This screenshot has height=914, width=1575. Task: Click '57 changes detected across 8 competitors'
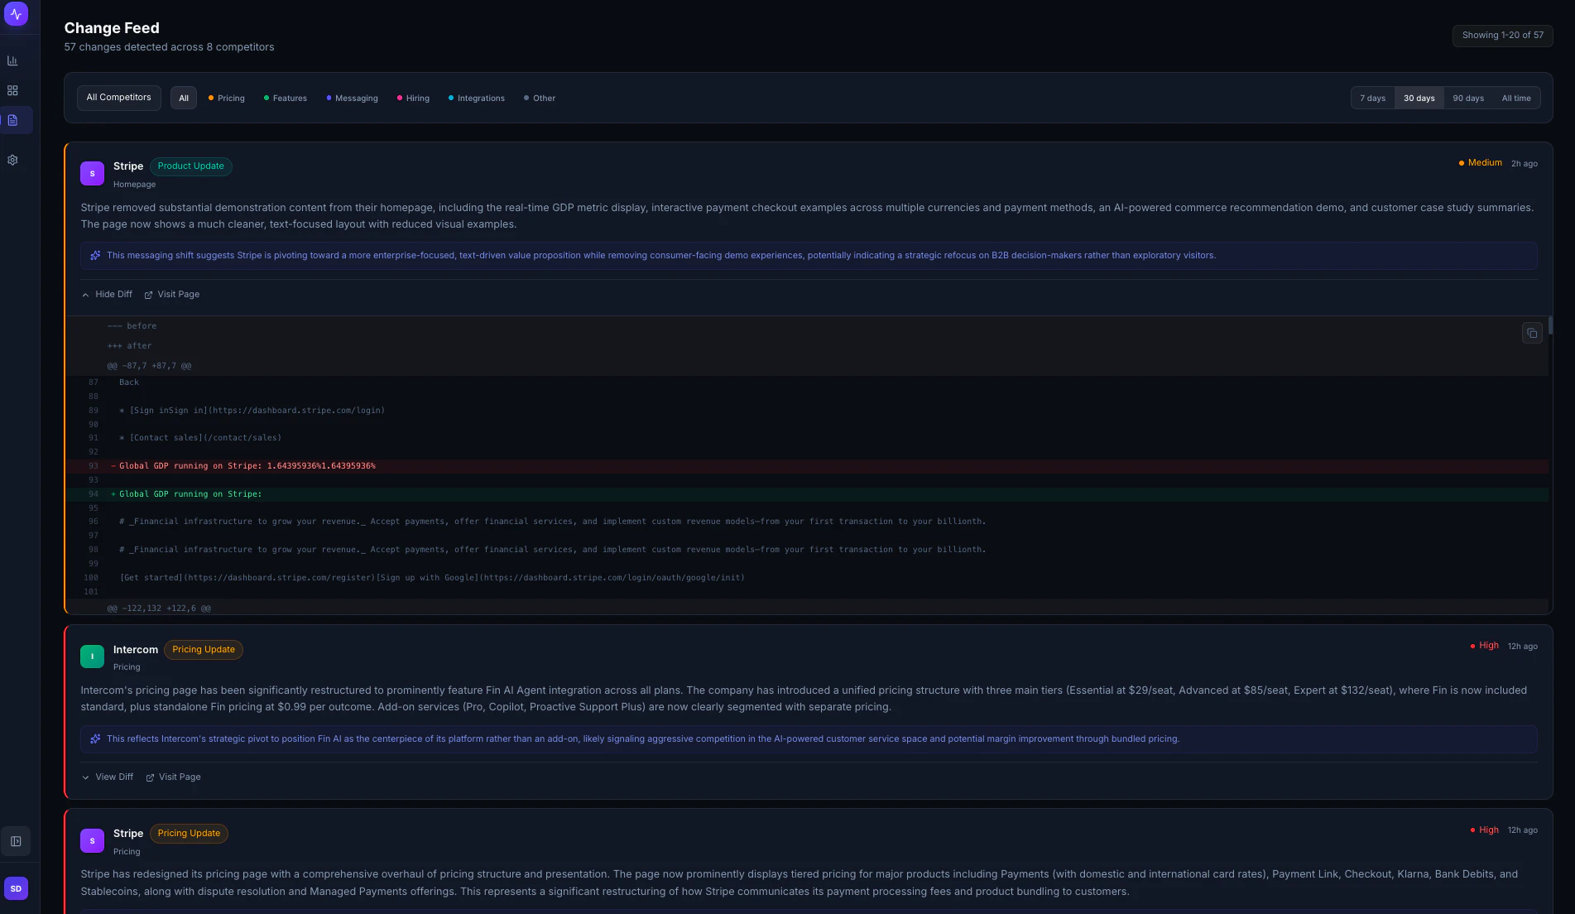[x=169, y=47]
